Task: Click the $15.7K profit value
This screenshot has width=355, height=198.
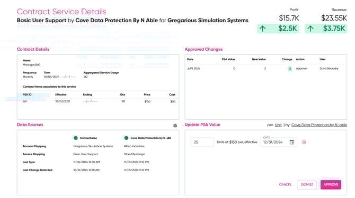Action: point(289,18)
